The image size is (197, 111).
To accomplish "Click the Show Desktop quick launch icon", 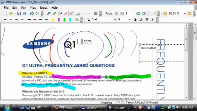I will [x=22, y=108].
